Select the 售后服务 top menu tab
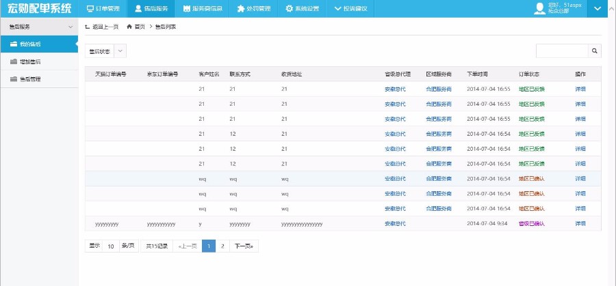Viewport: 616px width, 286px height. [x=151, y=9]
